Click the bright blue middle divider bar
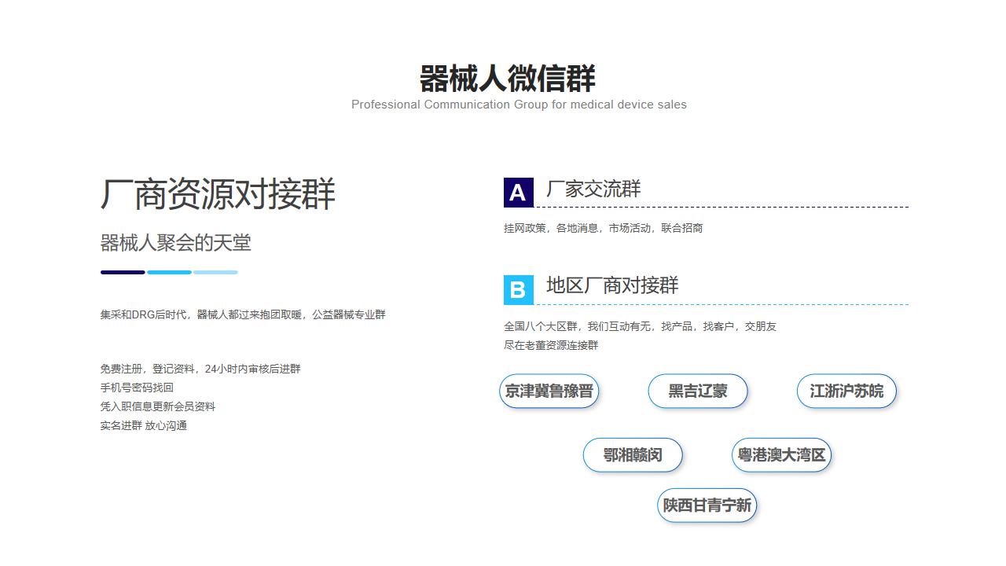Viewport: 1006px width, 566px height. [169, 273]
